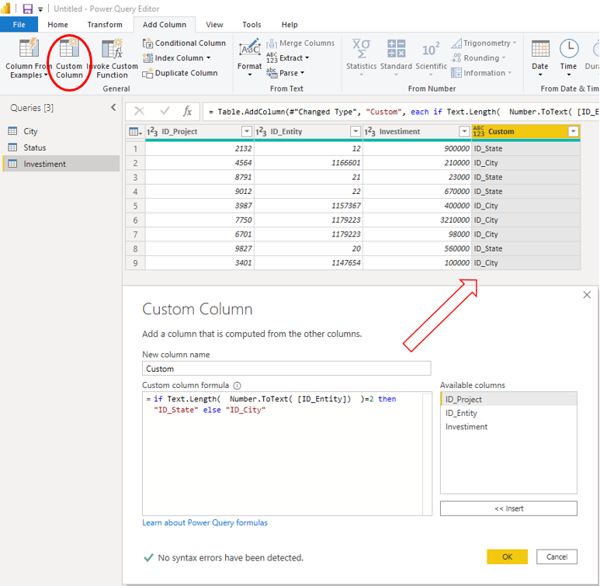Open ID_Entity column filter dropdown
600x586 pixels.
coord(355,132)
